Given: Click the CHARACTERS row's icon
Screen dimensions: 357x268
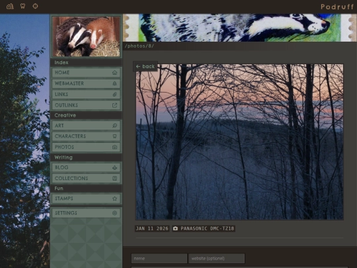Looking at the screenshot, I should 114,136.
